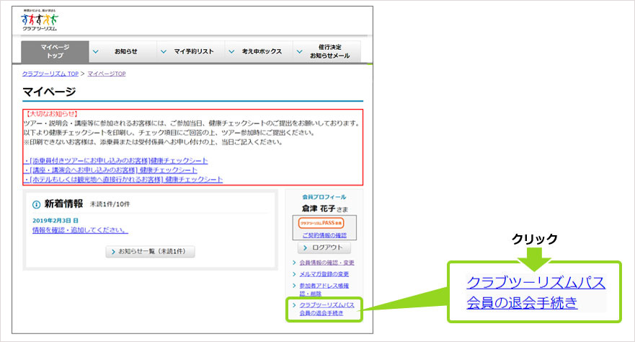Image resolution: width=635 pixels, height=342 pixels.
Task: Open the マイページトップ tab
Action: pyautogui.click(x=55, y=51)
